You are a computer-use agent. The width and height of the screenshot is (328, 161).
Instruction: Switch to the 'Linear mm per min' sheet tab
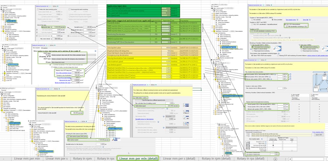(27, 158)
